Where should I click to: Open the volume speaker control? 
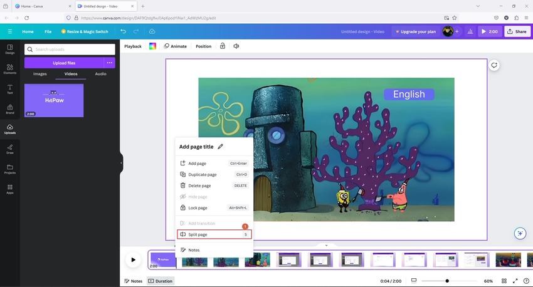click(236, 46)
